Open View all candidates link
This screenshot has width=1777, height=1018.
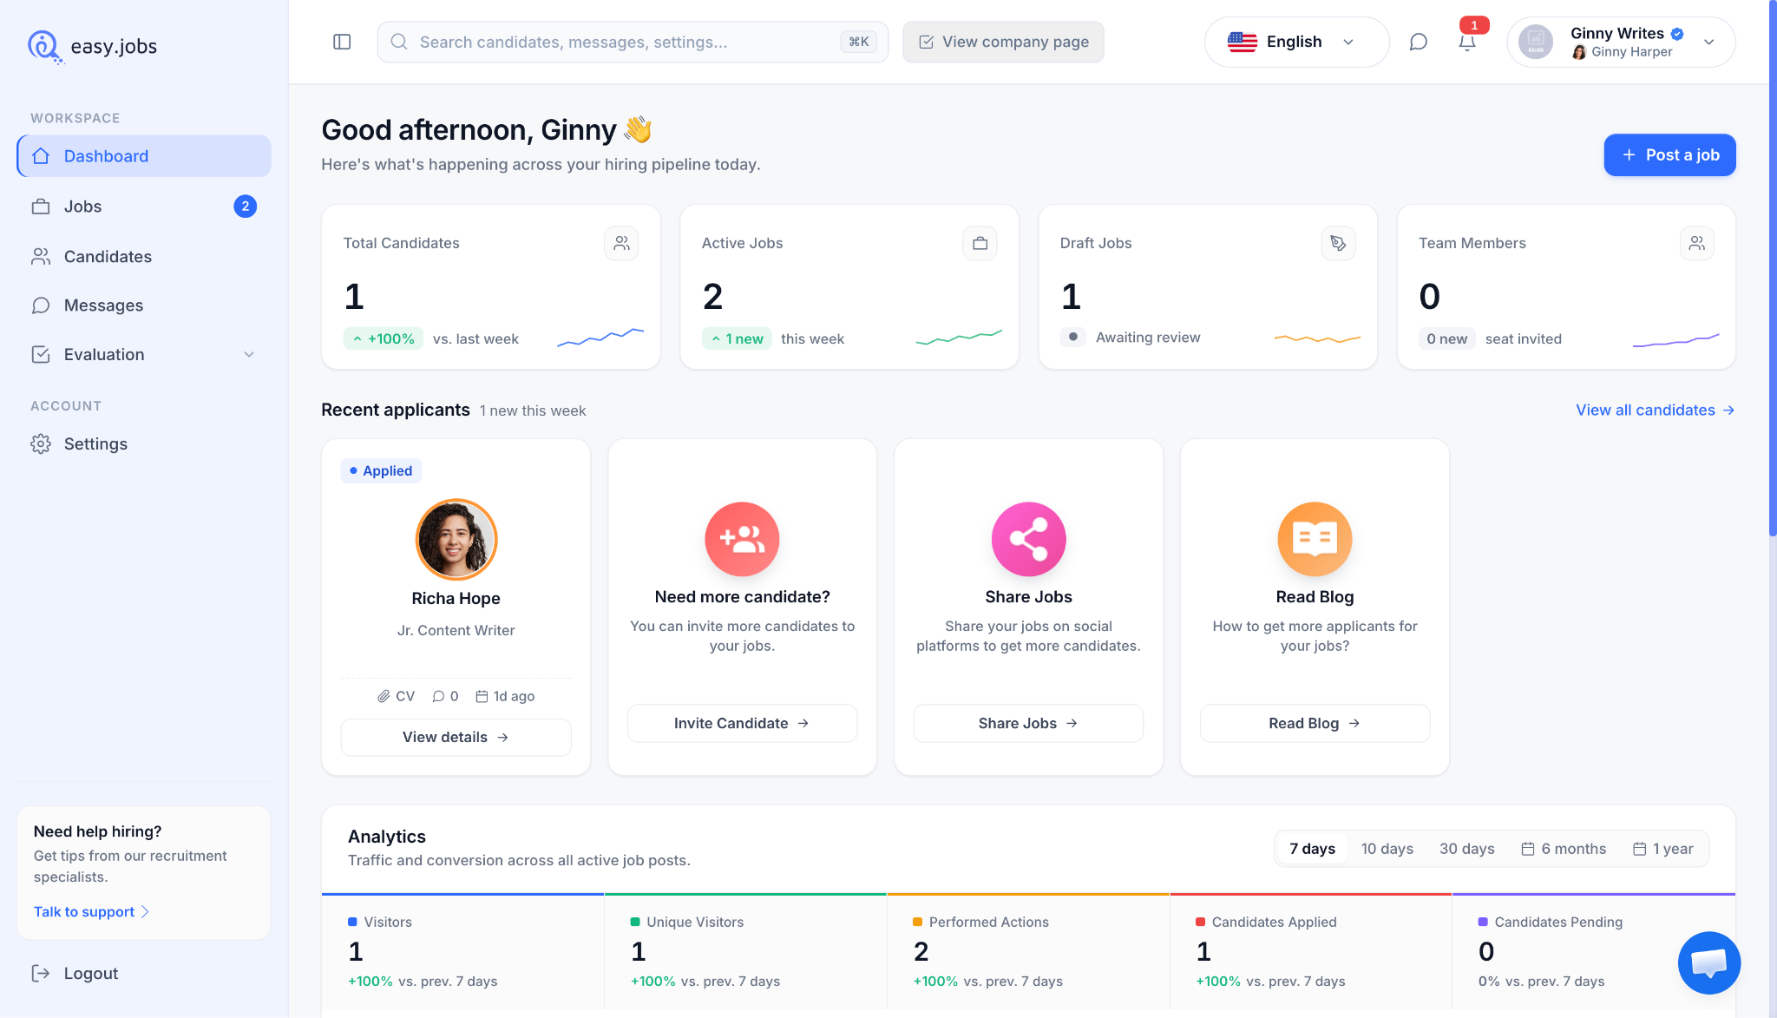click(1655, 410)
